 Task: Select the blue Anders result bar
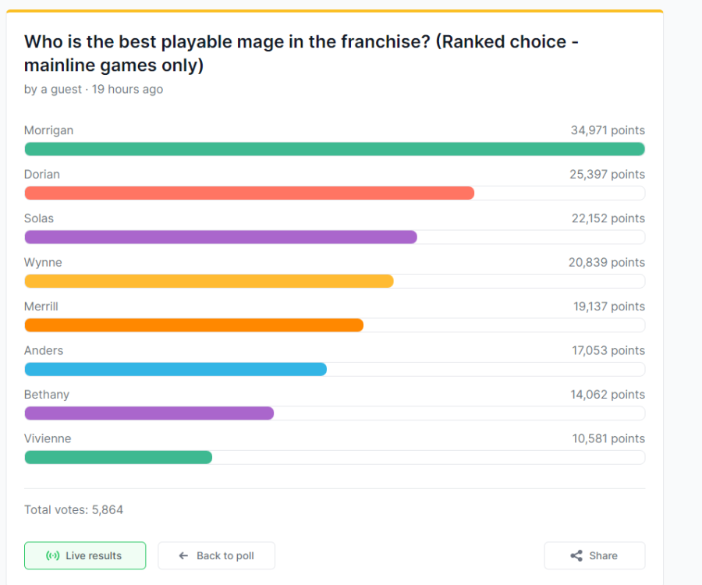pos(175,369)
